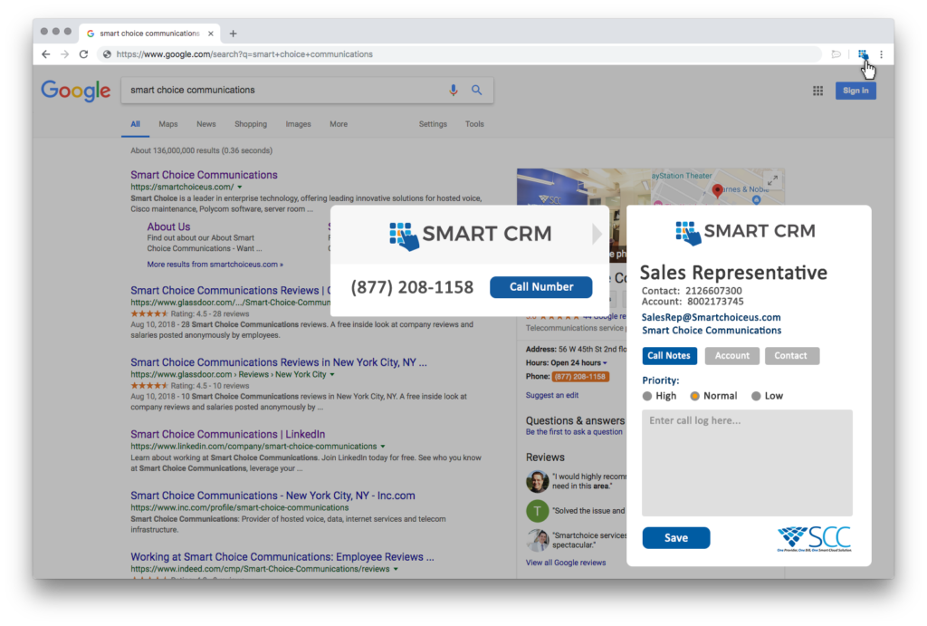Open the More search menu
927x626 pixels.
coord(339,124)
